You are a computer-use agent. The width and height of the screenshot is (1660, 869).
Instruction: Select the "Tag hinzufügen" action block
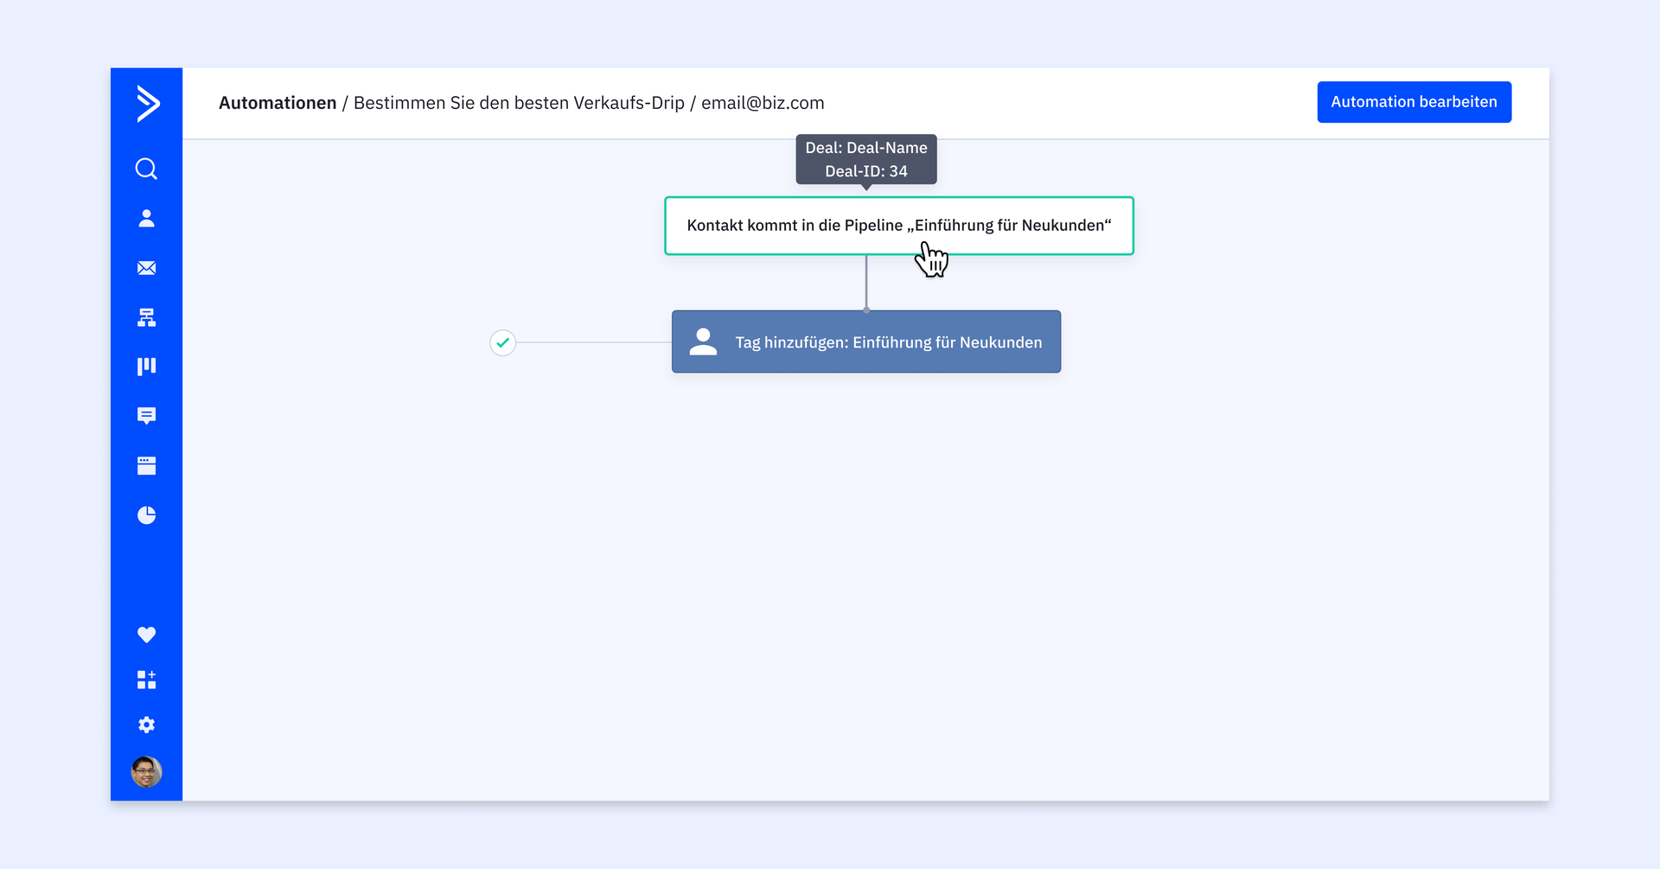(x=865, y=342)
